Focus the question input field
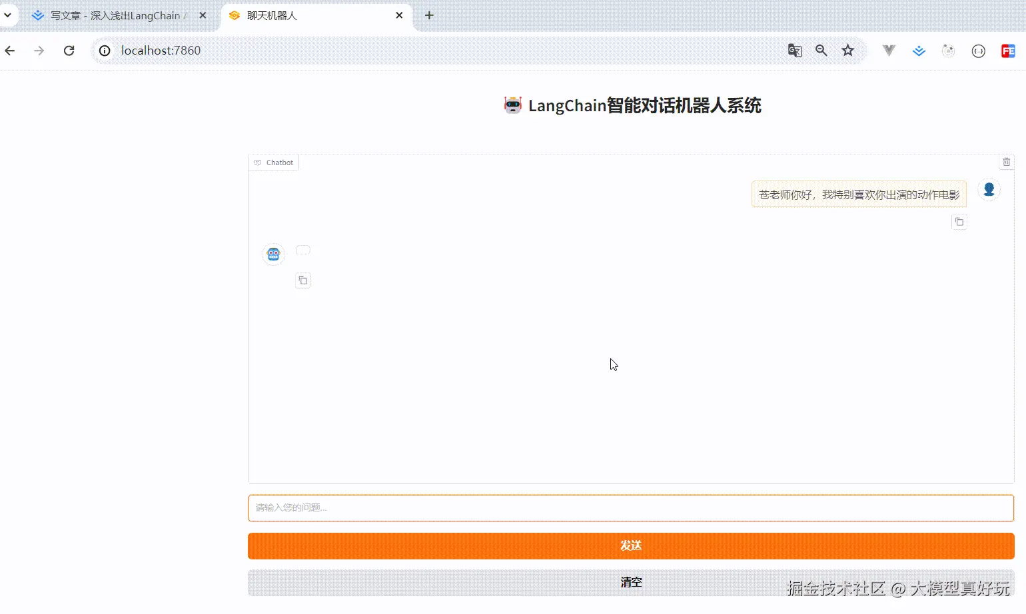 click(631, 507)
